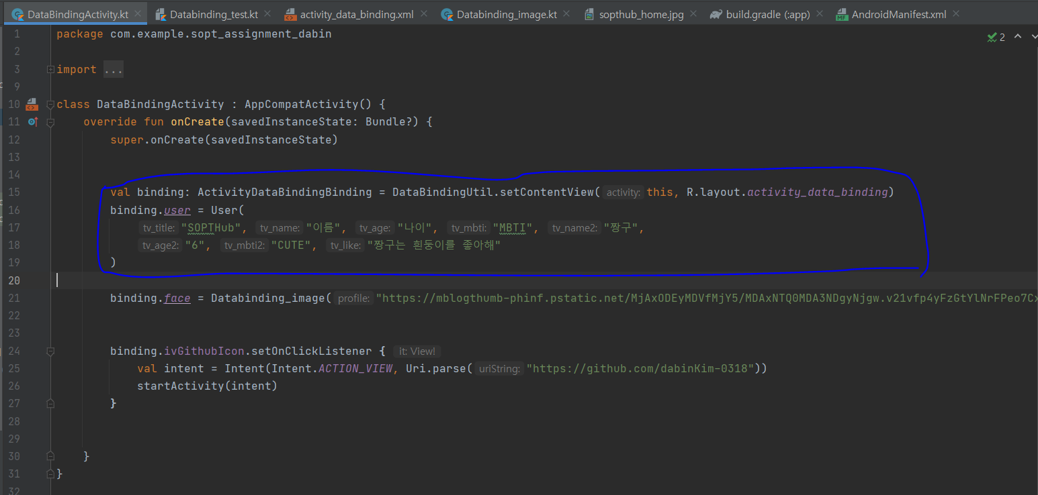The width and height of the screenshot is (1038, 495).
Task: Click the tv_title parameter hint
Action: 159,228
